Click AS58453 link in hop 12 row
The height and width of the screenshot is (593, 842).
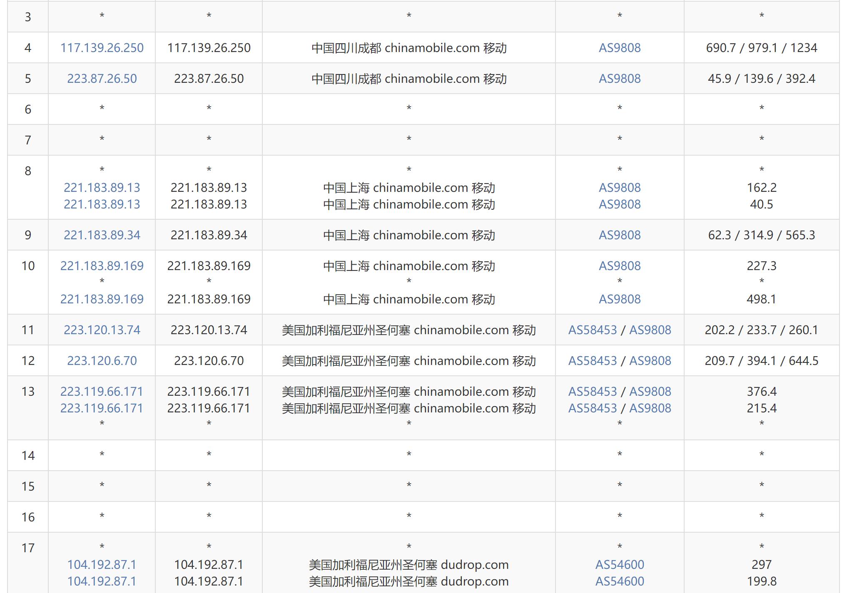[593, 361]
